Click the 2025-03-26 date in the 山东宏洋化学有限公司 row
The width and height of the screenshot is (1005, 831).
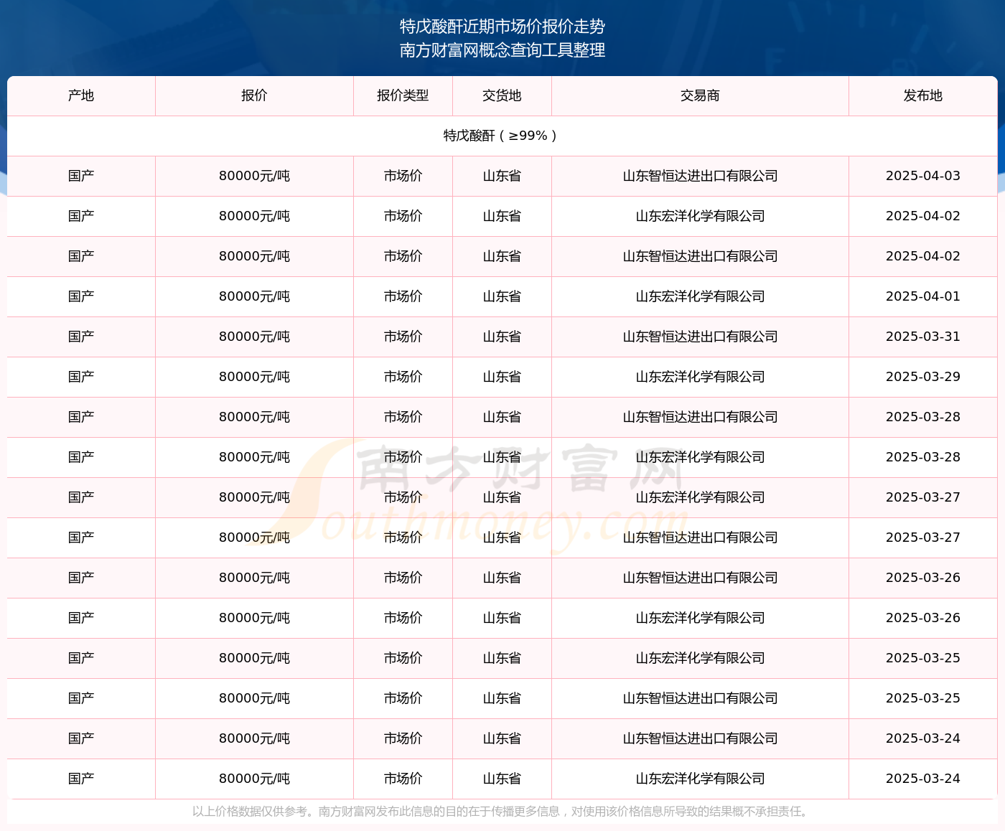922,618
